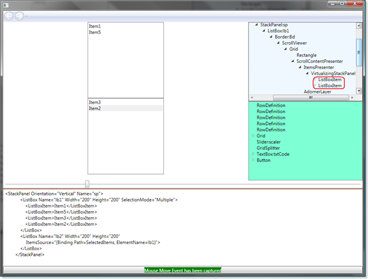Click the horizontal scrollbar left arrow

252,97
